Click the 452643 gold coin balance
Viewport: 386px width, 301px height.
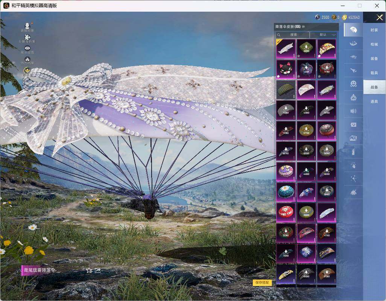351,17
